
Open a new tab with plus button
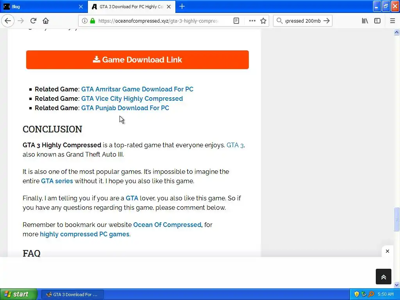pyautogui.click(x=182, y=6)
